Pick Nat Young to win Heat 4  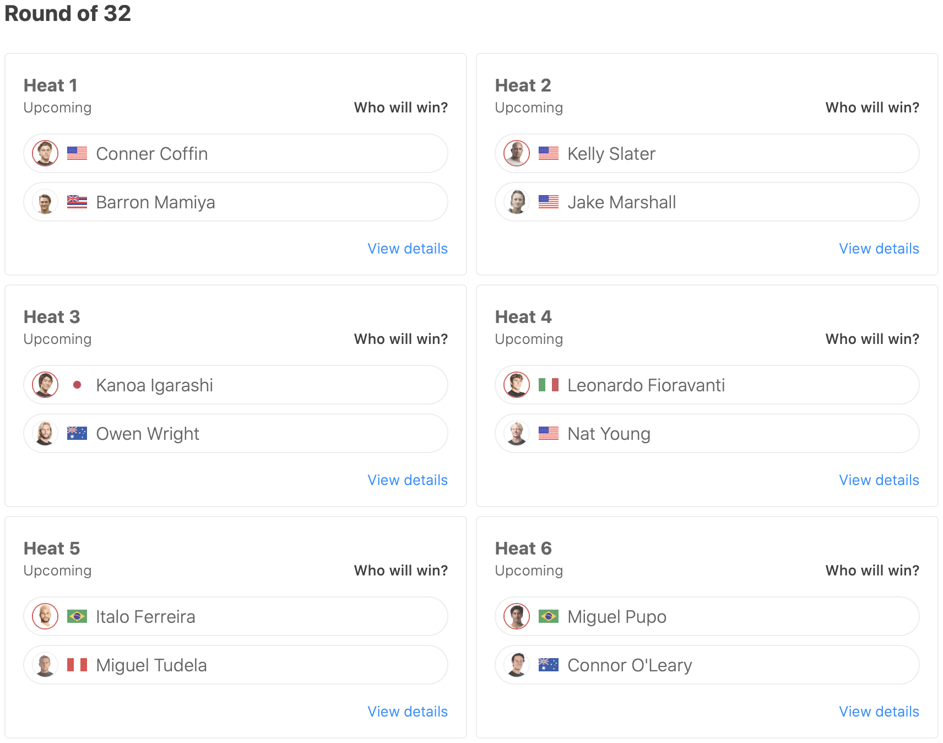coord(707,433)
